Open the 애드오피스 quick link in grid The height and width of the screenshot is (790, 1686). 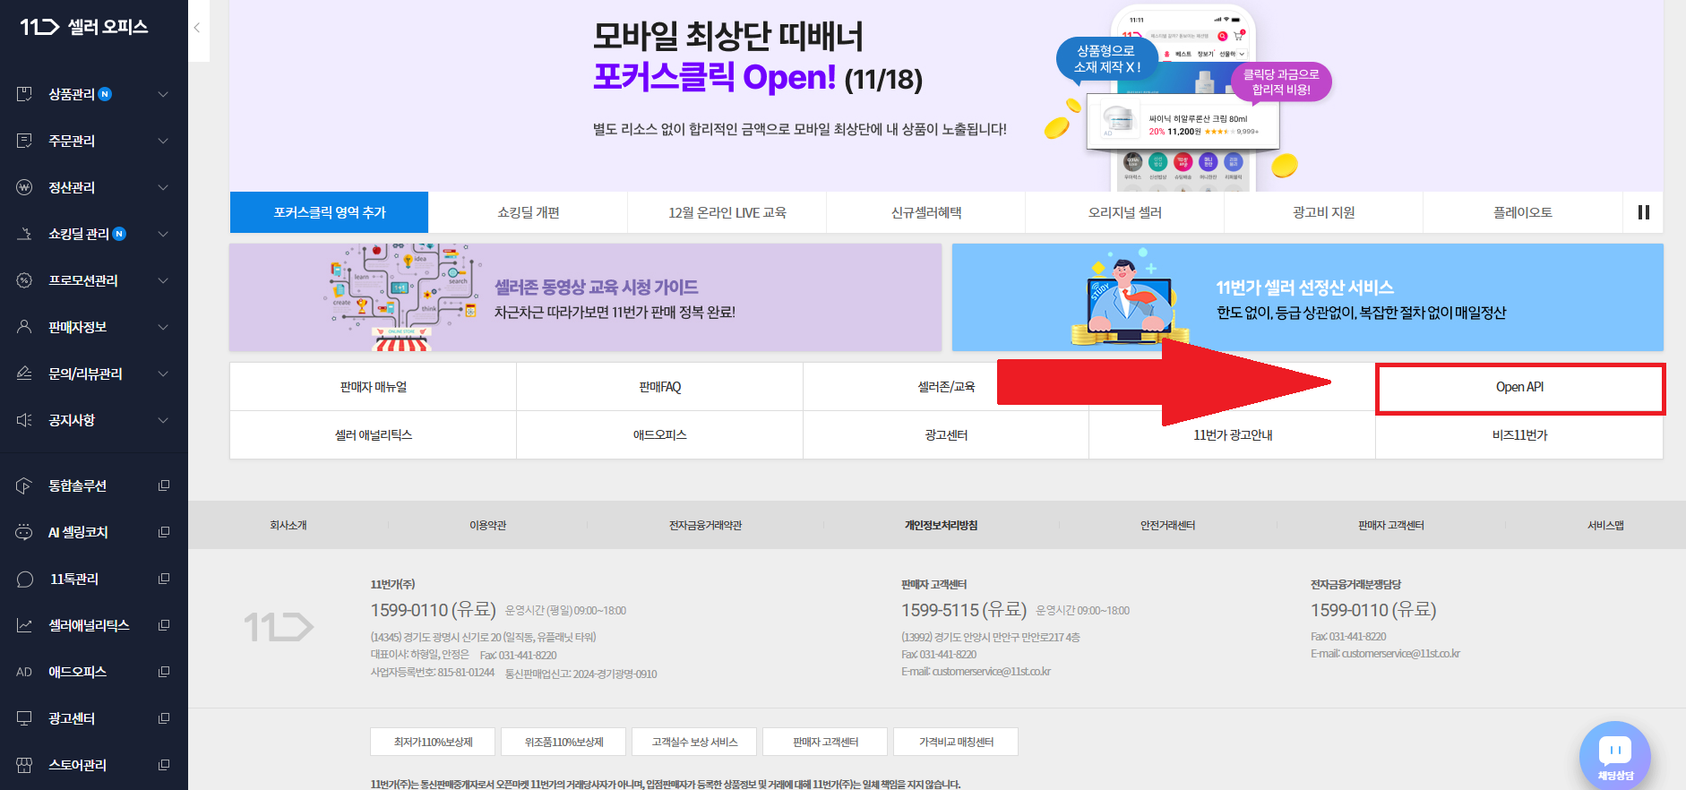(660, 435)
